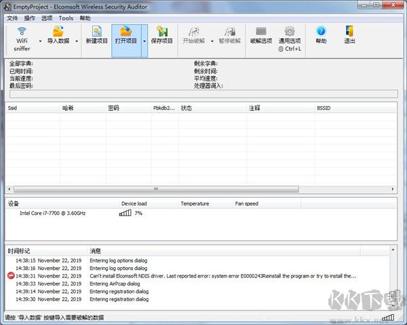Click the red error icon in log
Viewport: 407px width, 325px height.
pyautogui.click(x=11, y=275)
